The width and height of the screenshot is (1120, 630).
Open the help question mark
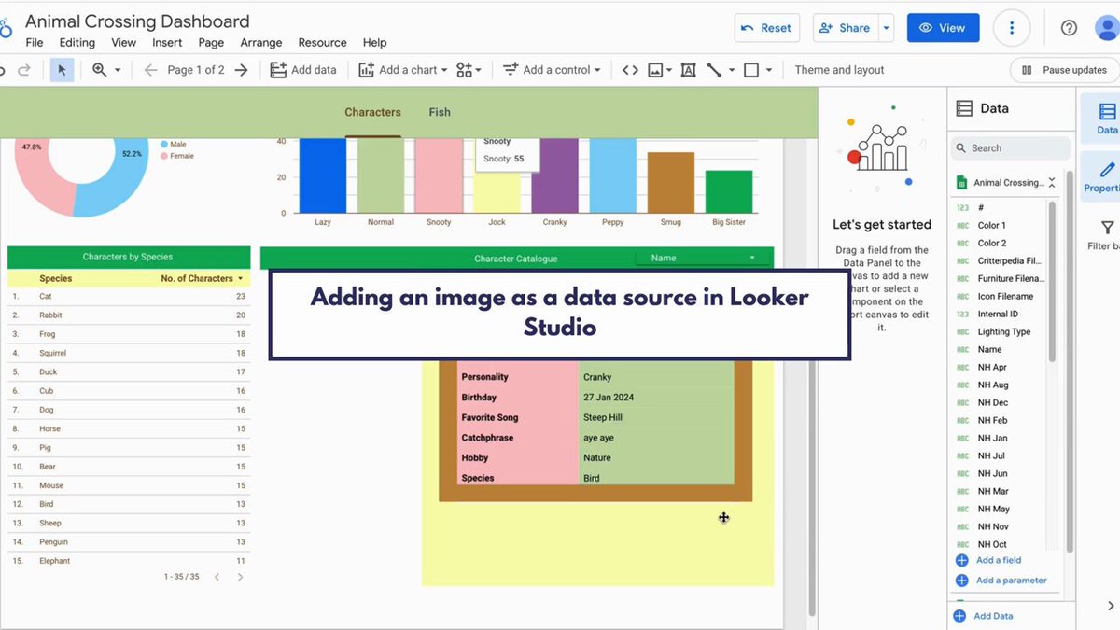click(x=1070, y=28)
